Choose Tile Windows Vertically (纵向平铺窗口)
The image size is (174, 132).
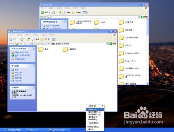pos(95,115)
